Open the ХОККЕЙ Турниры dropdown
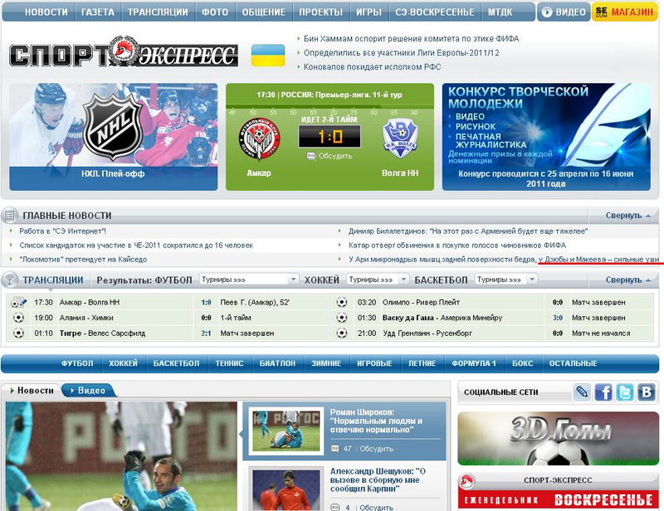Screen dimensions: 664x511 (x=378, y=280)
